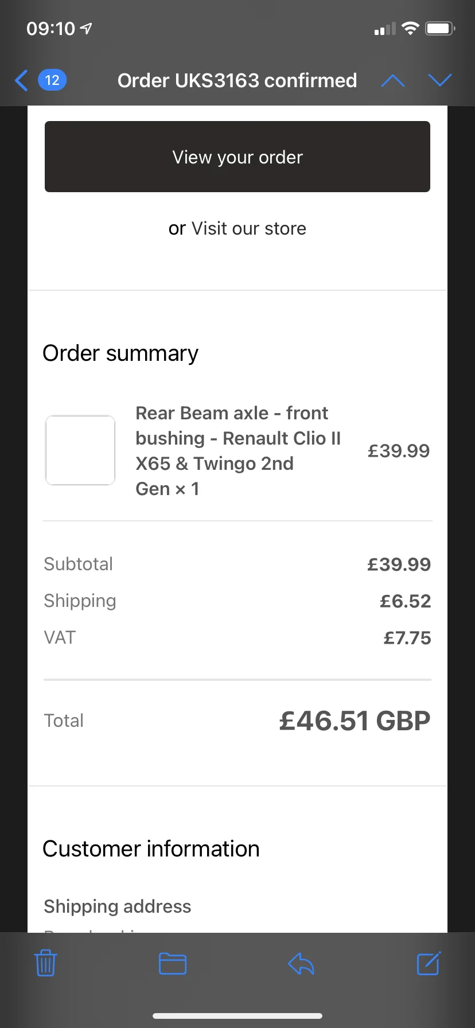Screen dimensions: 475x1028
Task: Tap the Order summary heading
Action: 120,353
